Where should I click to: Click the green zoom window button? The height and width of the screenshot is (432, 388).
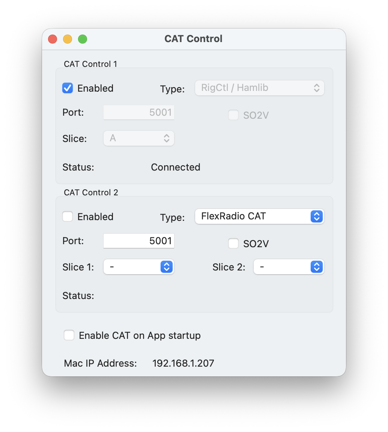[x=83, y=39]
